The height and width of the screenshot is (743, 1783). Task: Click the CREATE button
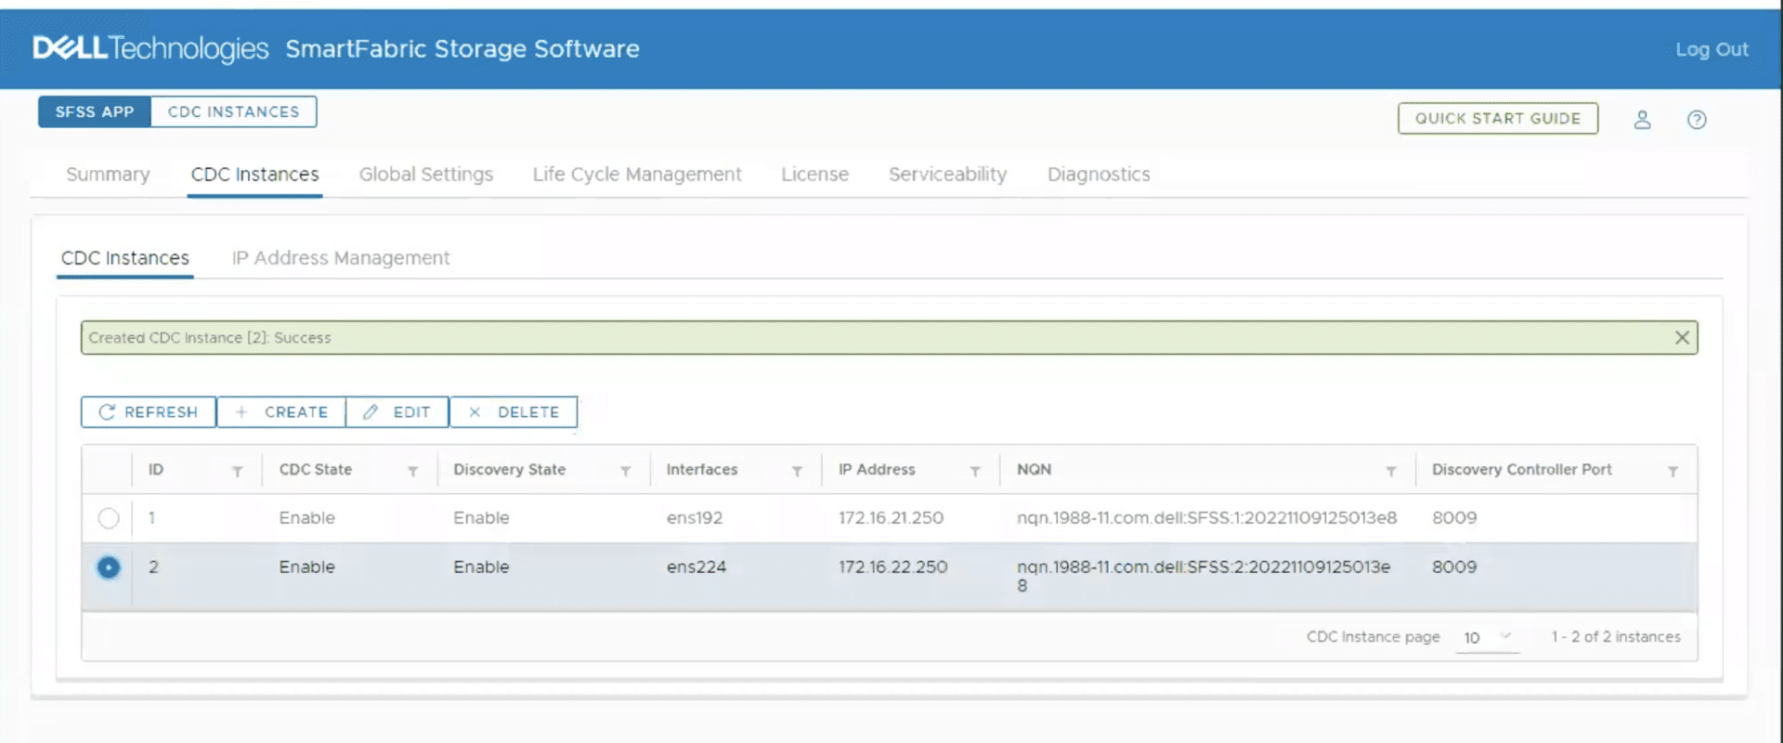281,412
